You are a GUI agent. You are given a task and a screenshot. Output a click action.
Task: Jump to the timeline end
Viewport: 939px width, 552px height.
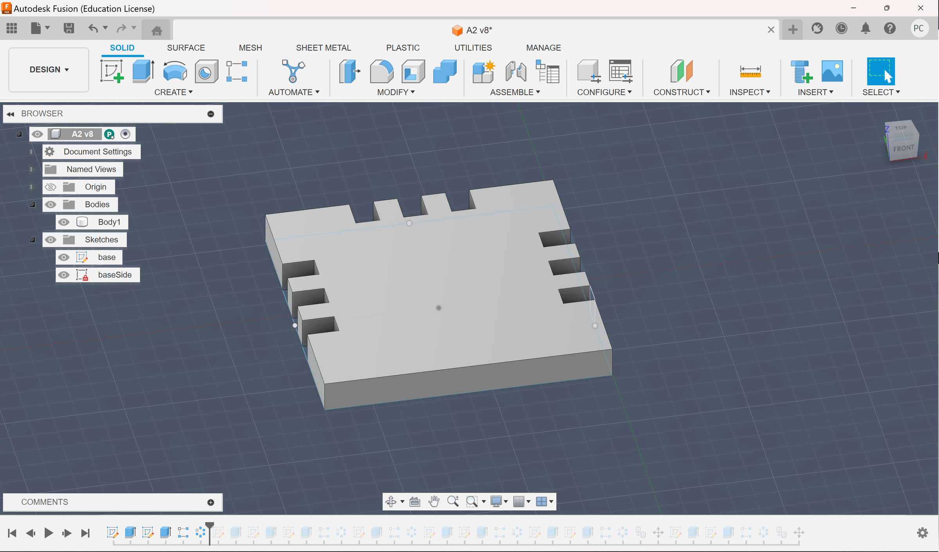[85, 533]
